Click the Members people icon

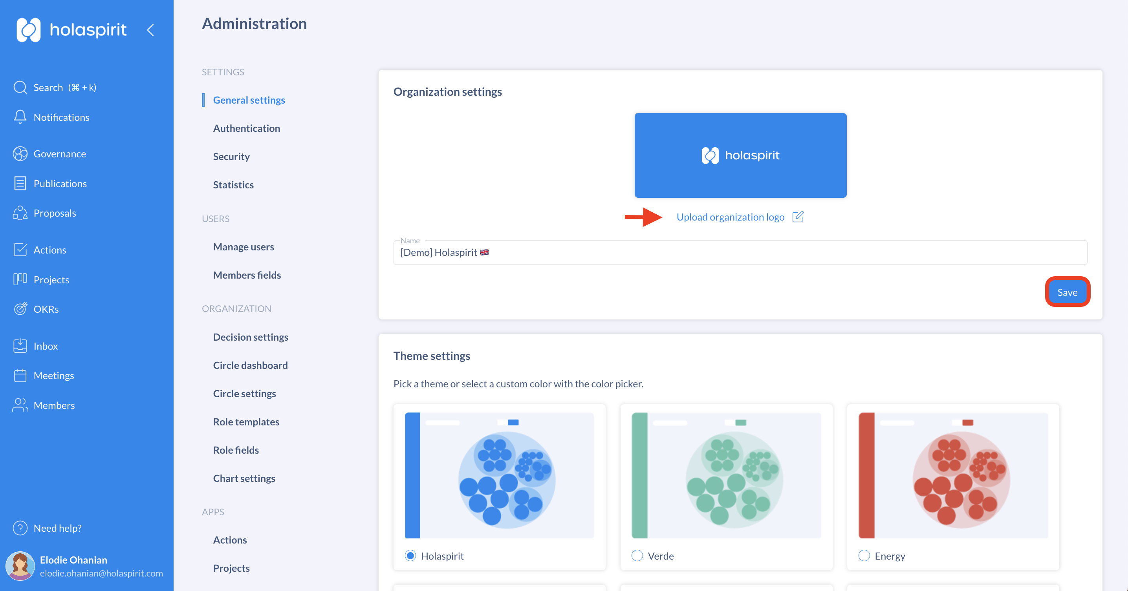(20, 405)
